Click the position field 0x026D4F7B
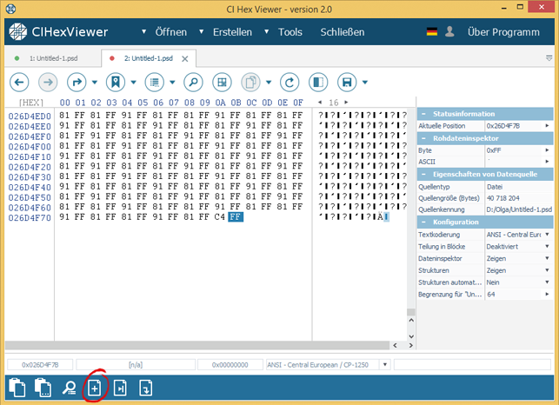Screen dimensions: 559x405 pos(40,365)
